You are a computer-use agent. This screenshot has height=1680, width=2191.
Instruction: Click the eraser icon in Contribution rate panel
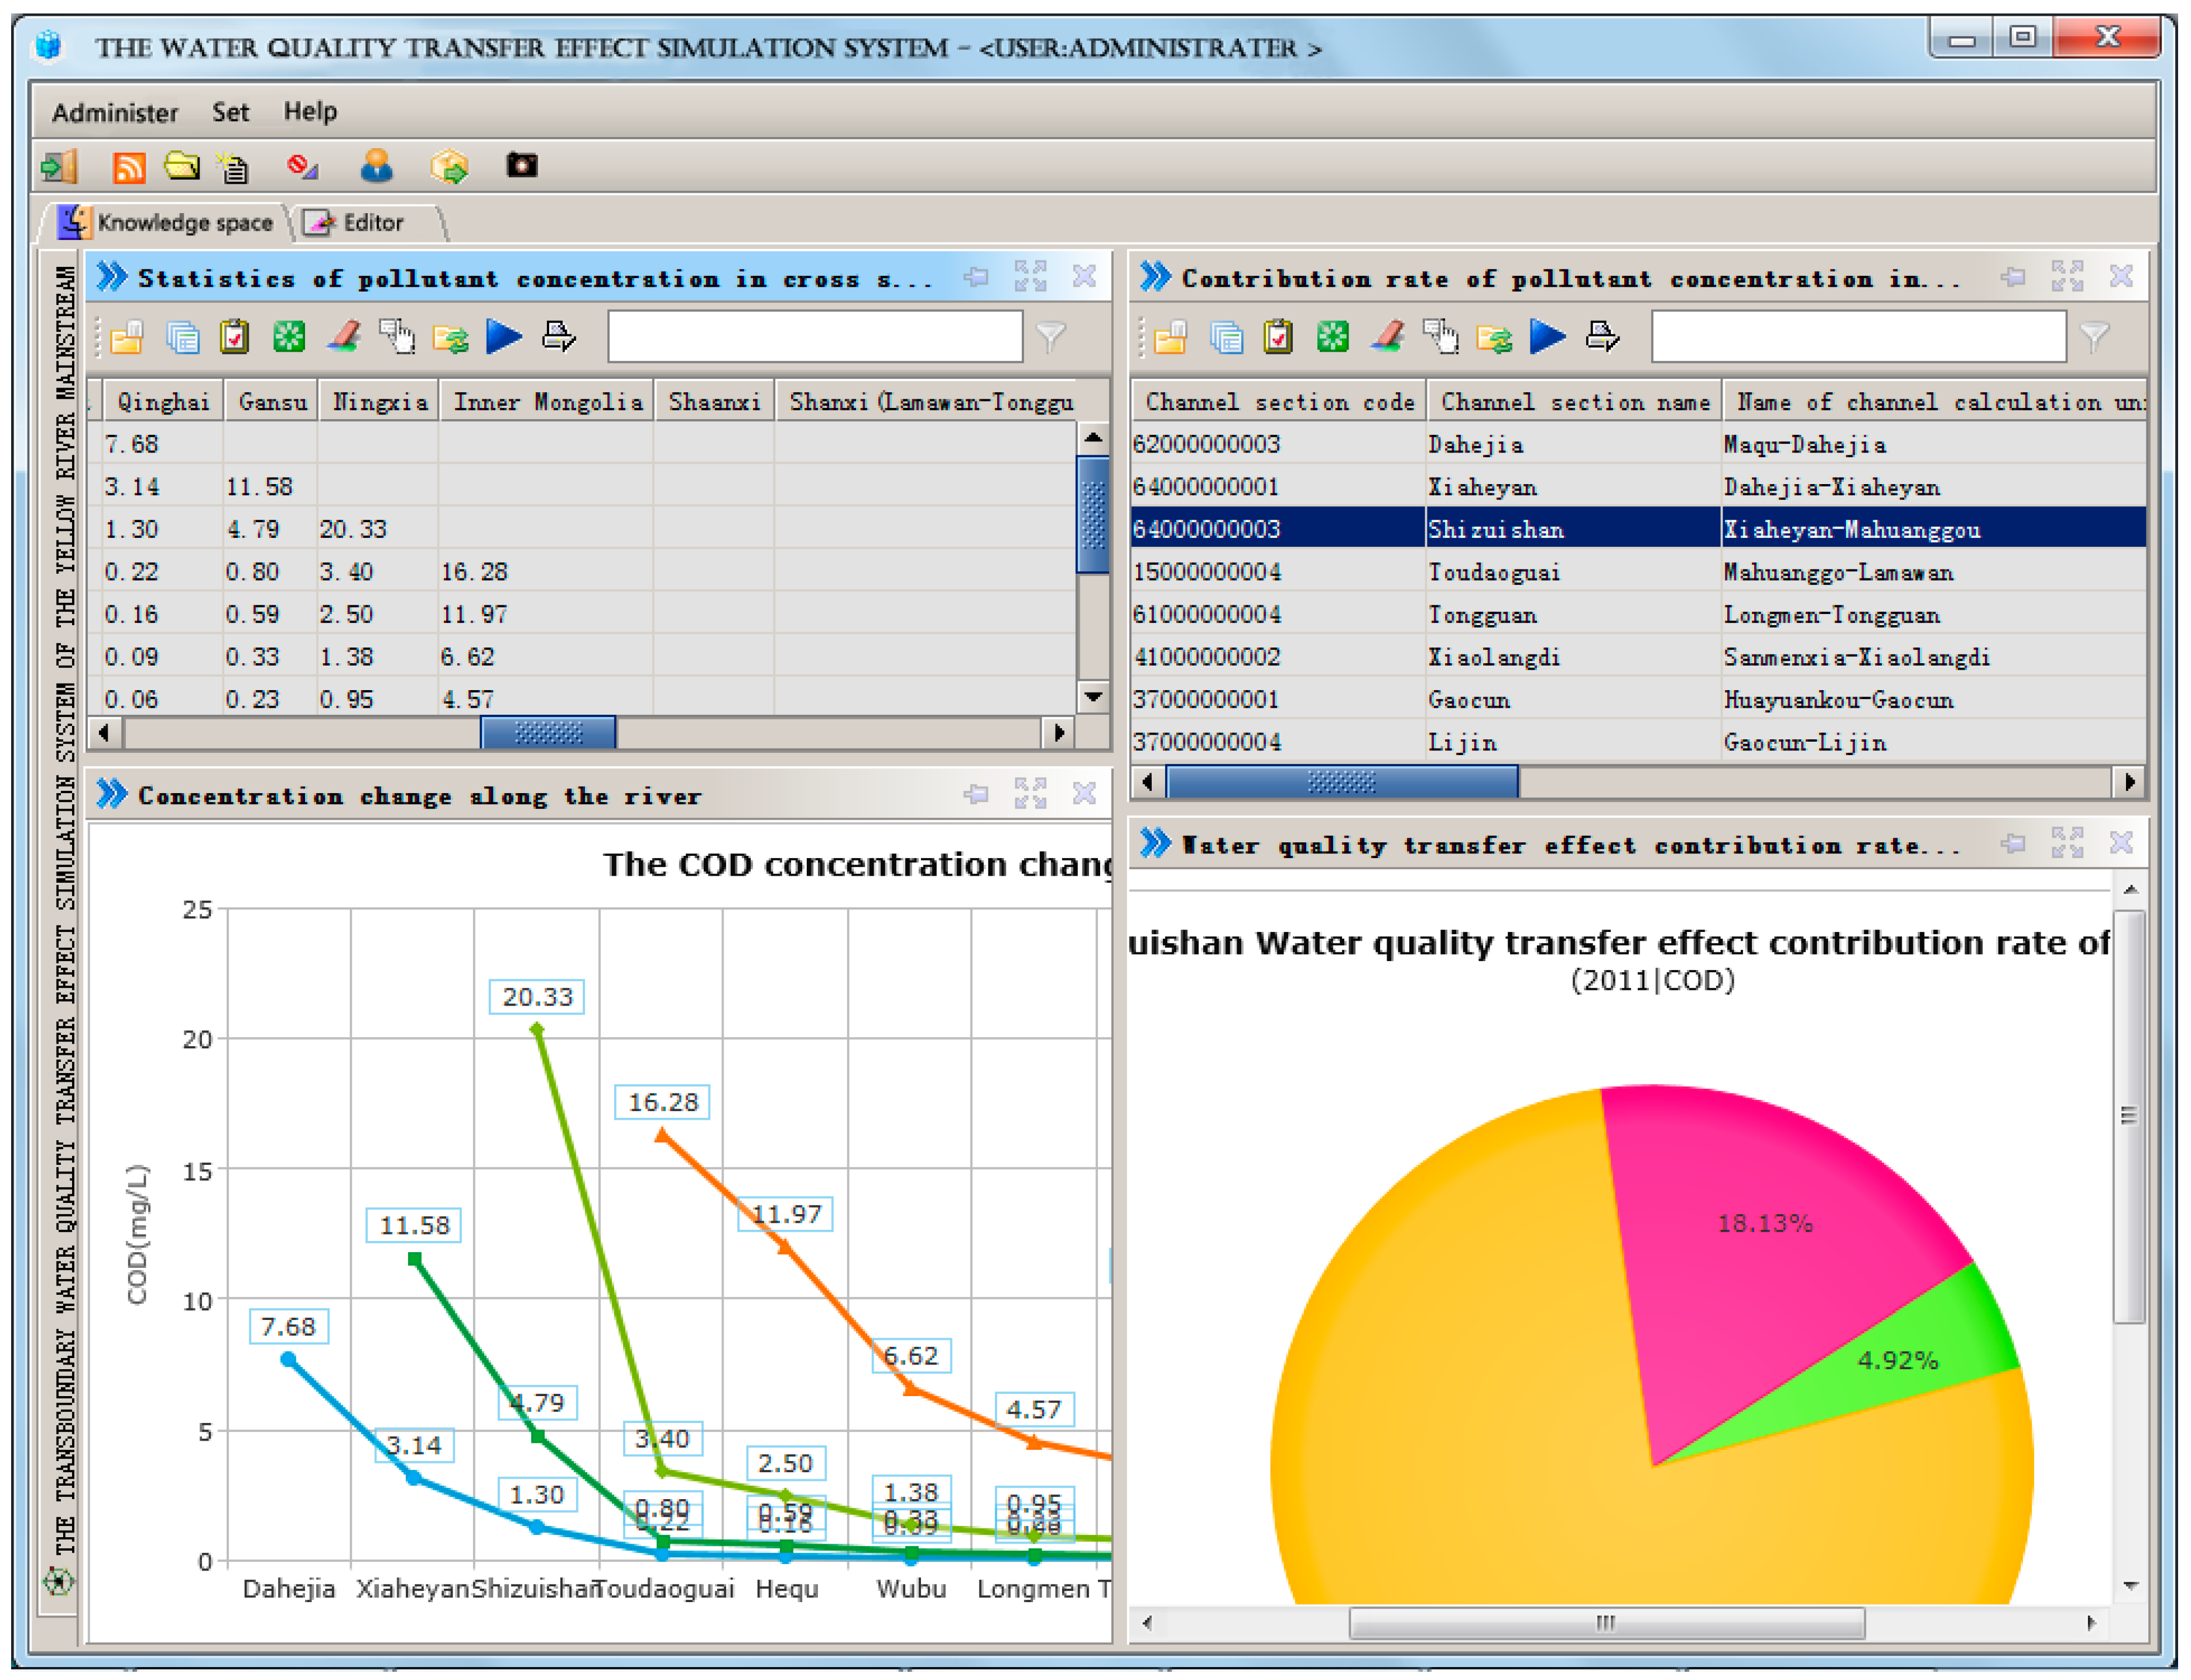[1388, 337]
